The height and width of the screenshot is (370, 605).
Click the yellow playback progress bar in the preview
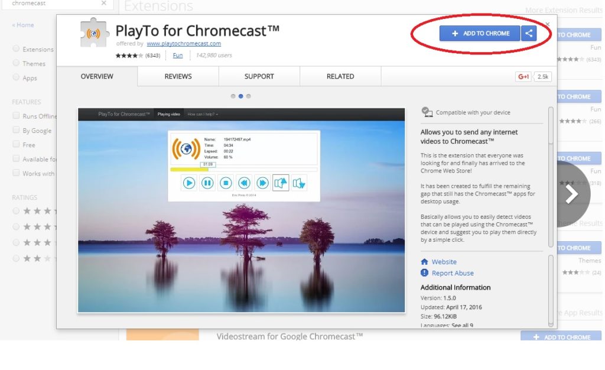tap(244, 170)
